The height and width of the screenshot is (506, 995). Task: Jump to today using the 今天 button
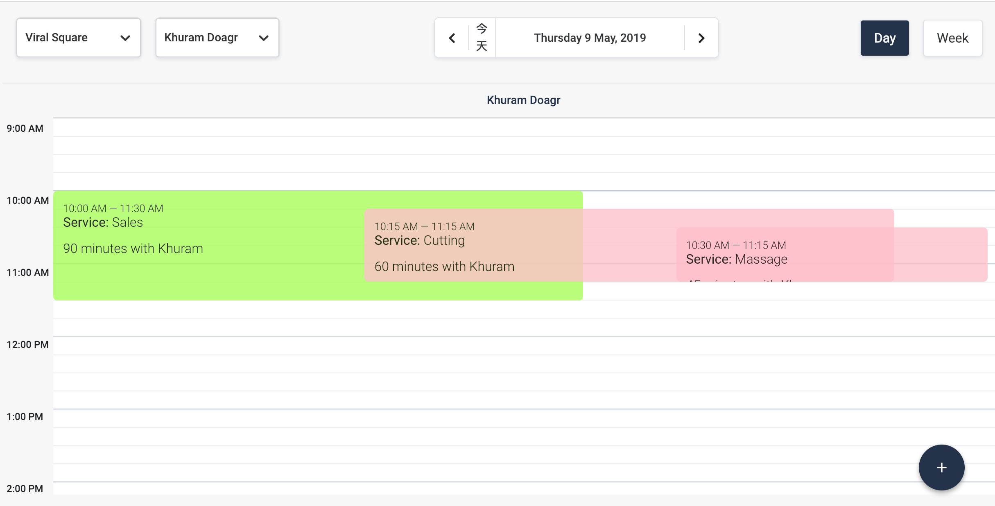pos(482,38)
